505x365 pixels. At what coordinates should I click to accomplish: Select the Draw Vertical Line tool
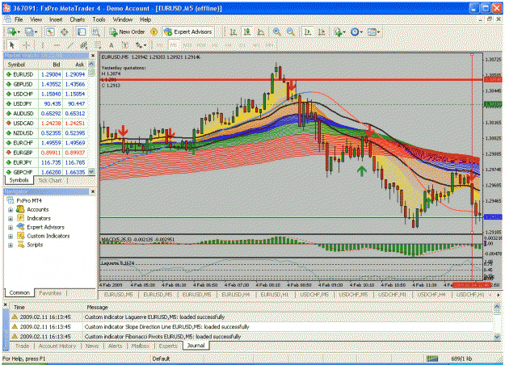tap(43, 45)
